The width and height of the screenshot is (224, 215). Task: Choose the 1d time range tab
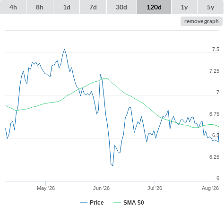pos(67,7)
